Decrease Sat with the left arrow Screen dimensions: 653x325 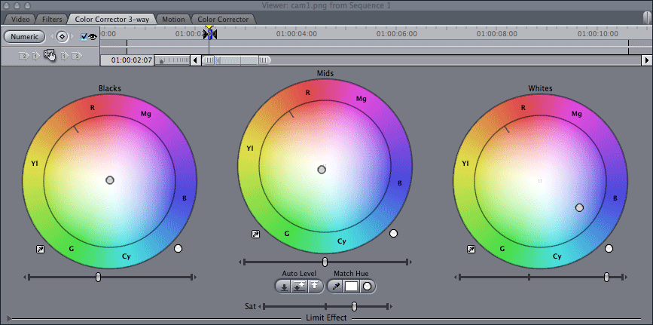pos(260,307)
